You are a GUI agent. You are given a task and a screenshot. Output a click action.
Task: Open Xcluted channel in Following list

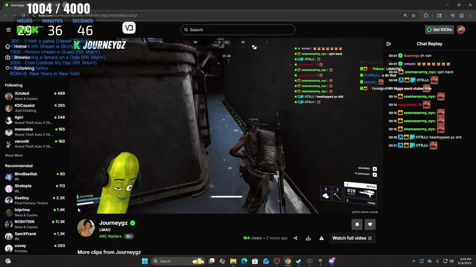tap(35, 96)
